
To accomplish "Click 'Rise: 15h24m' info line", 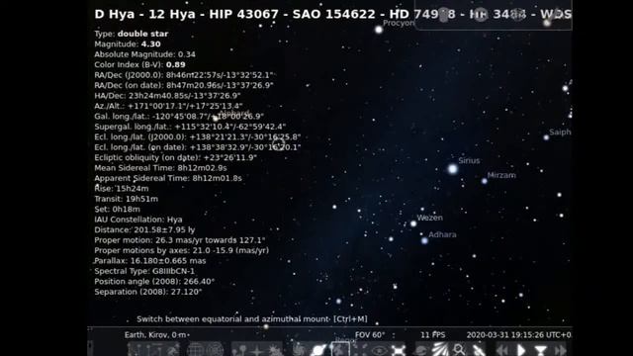I will pyautogui.click(x=122, y=189).
